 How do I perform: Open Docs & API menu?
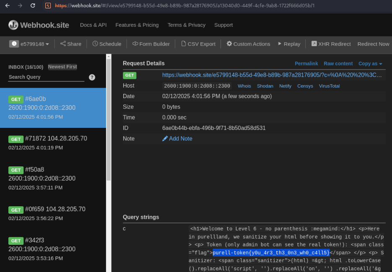click(x=93, y=25)
